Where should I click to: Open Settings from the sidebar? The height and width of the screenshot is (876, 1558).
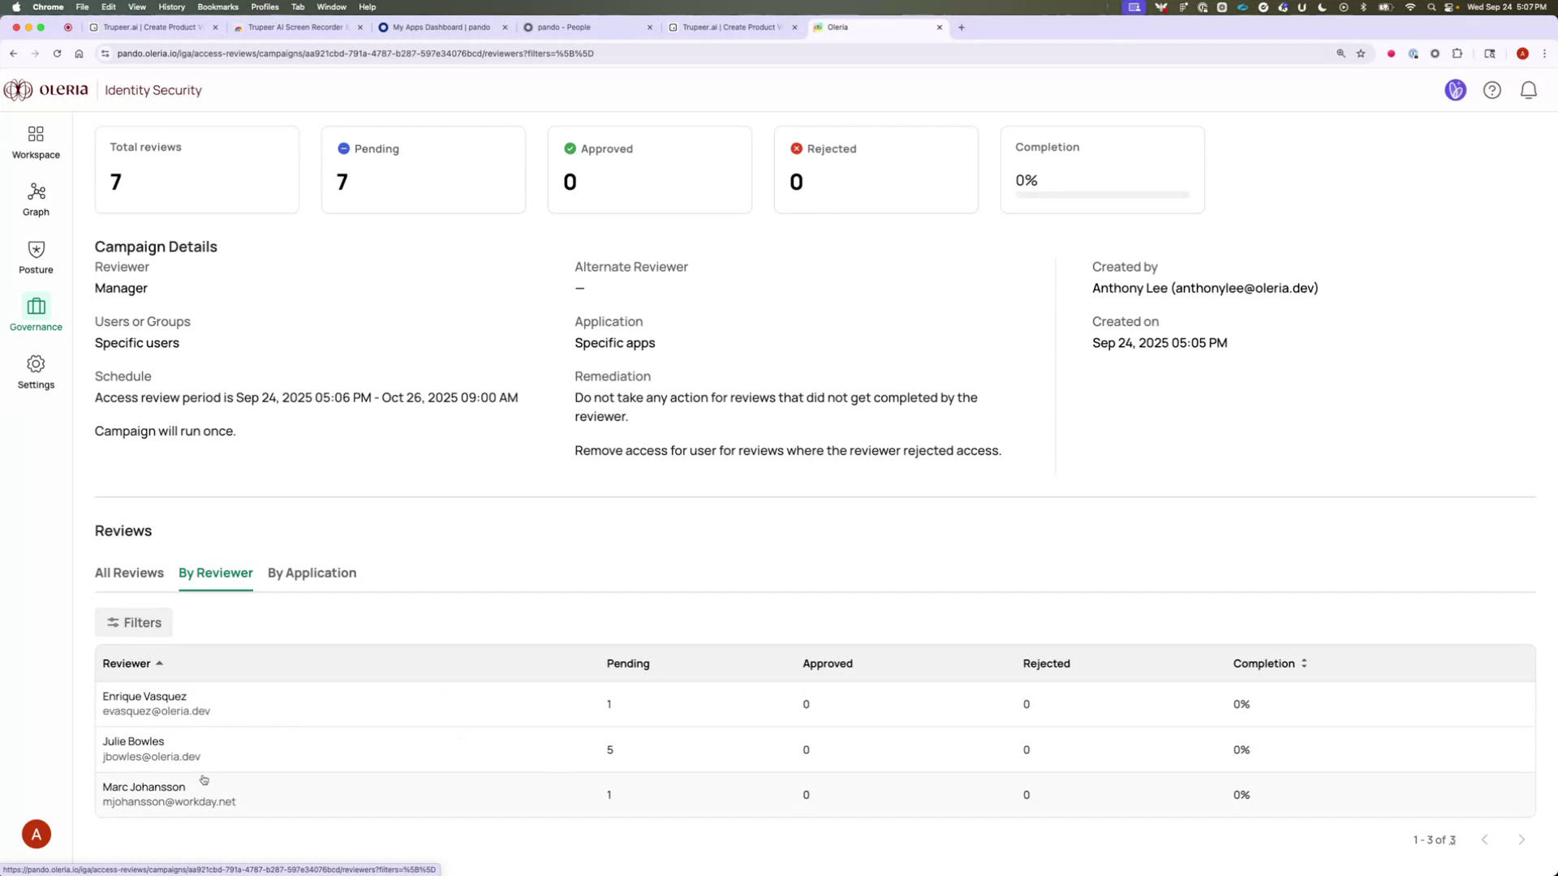[36, 372]
